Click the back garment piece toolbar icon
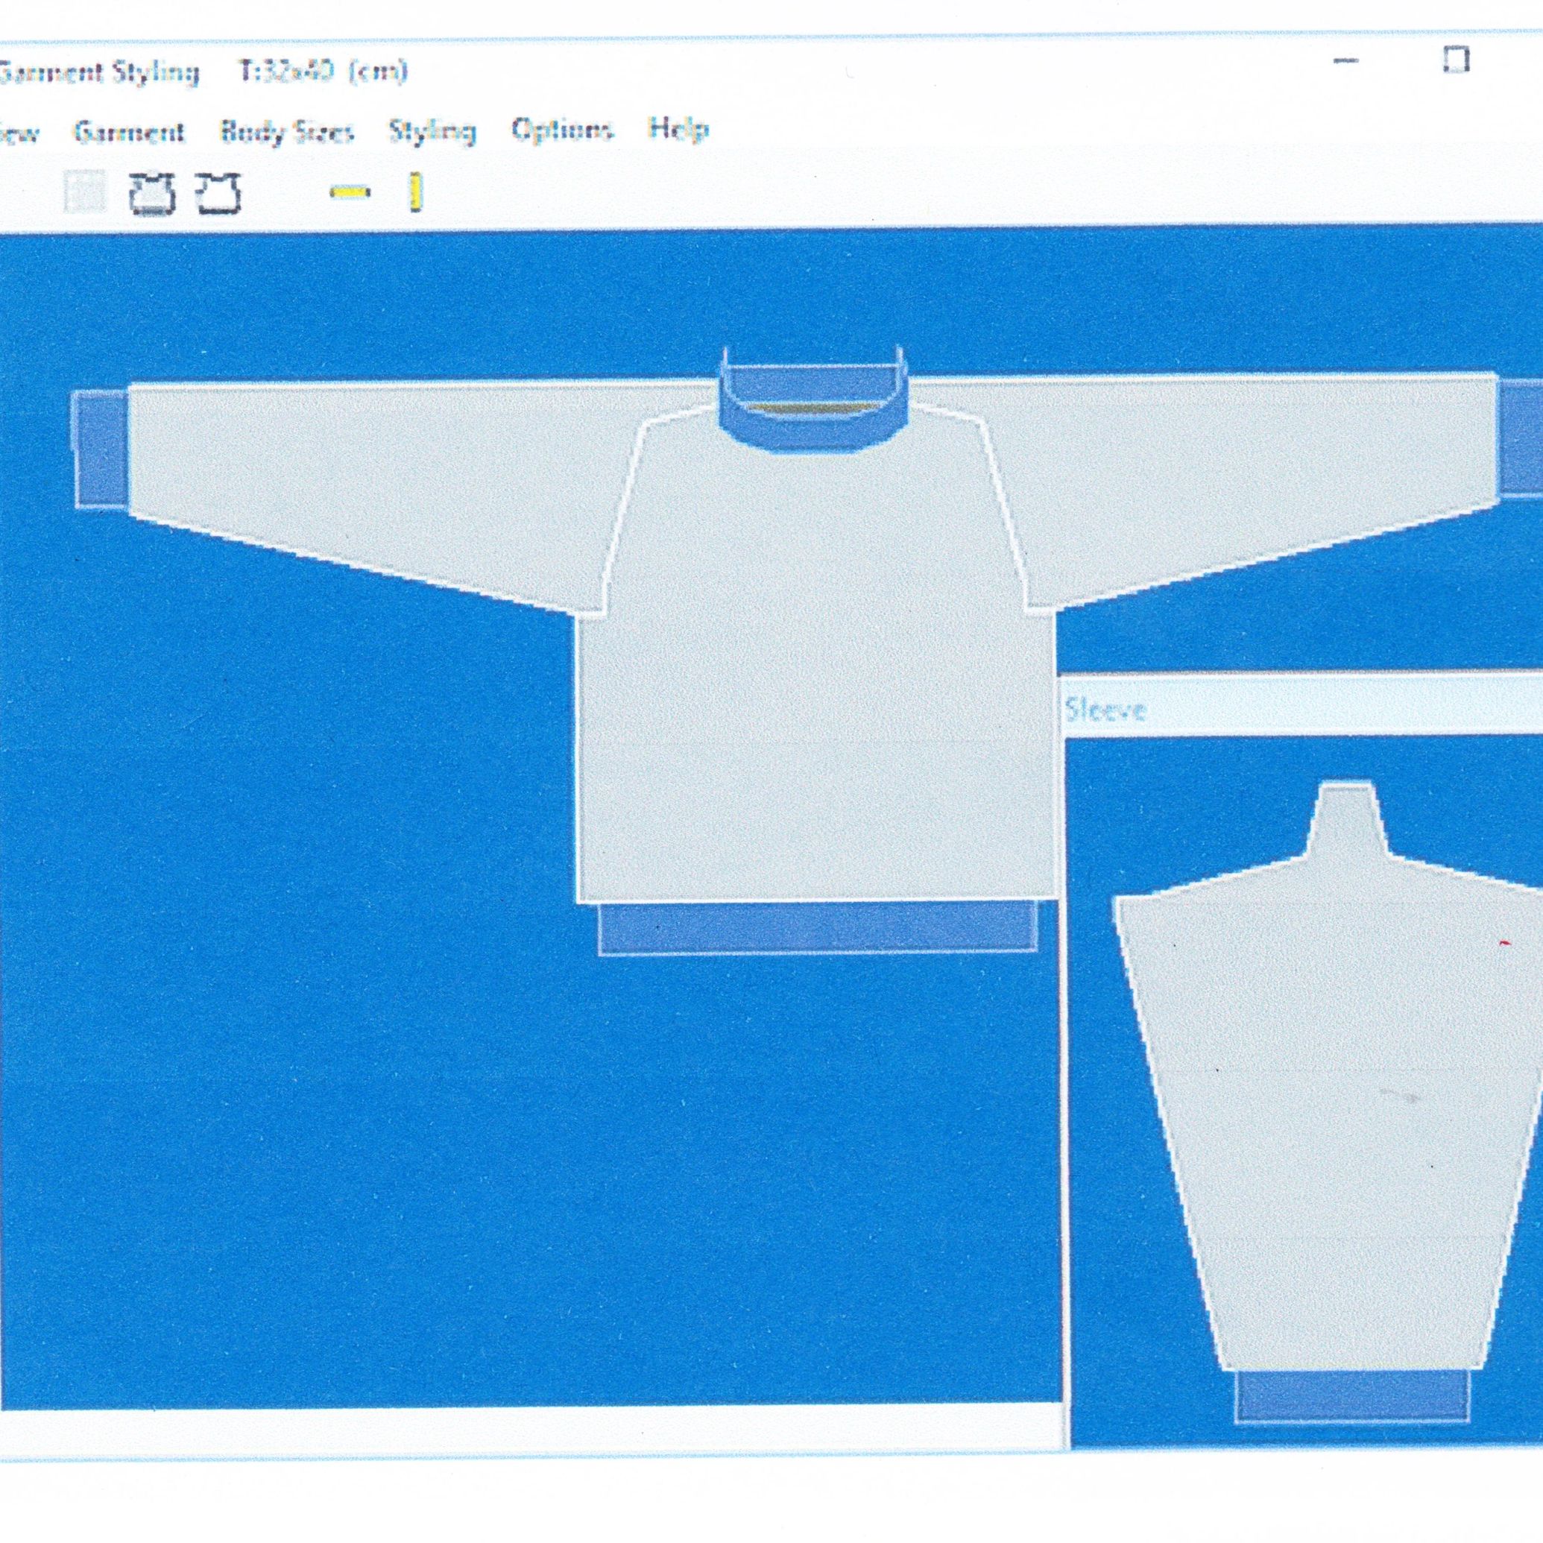The image size is (1543, 1543). pos(219,193)
